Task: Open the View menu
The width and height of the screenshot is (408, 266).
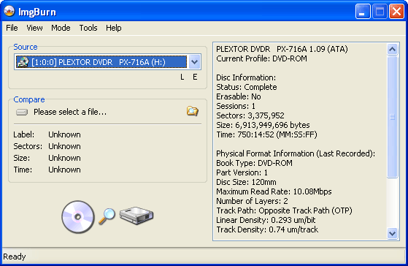Action: tap(34, 28)
